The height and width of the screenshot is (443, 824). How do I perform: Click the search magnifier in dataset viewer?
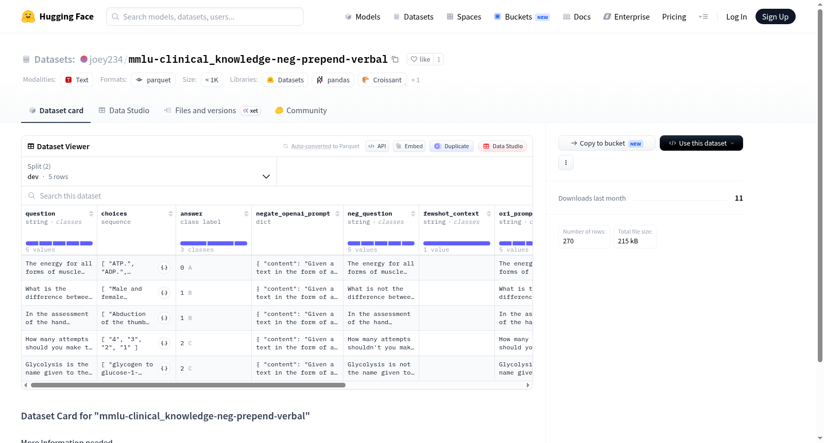(x=32, y=196)
